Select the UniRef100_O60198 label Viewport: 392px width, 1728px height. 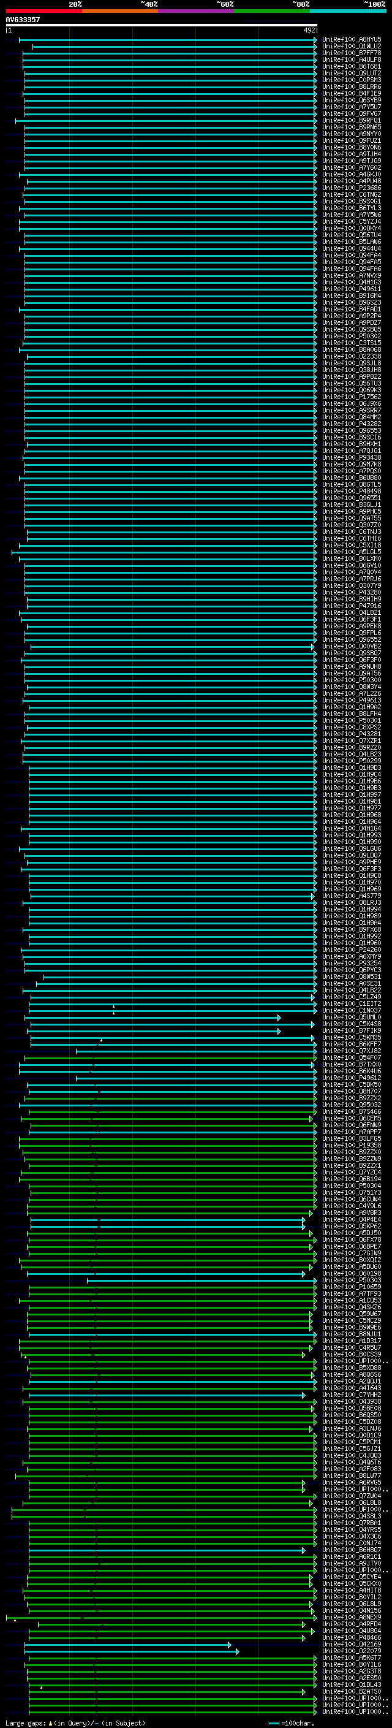pyautogui.click(x=352, y=1273)
